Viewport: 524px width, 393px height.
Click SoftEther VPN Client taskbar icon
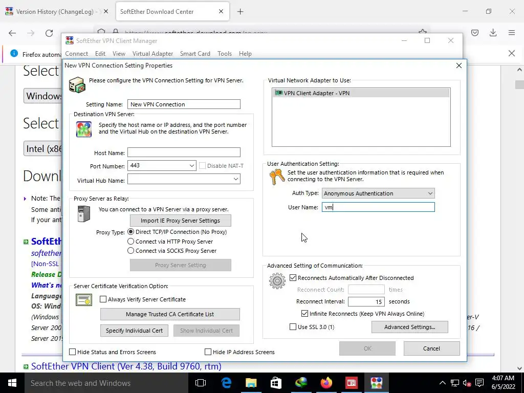pyautogui.click(x=376, y=383)
